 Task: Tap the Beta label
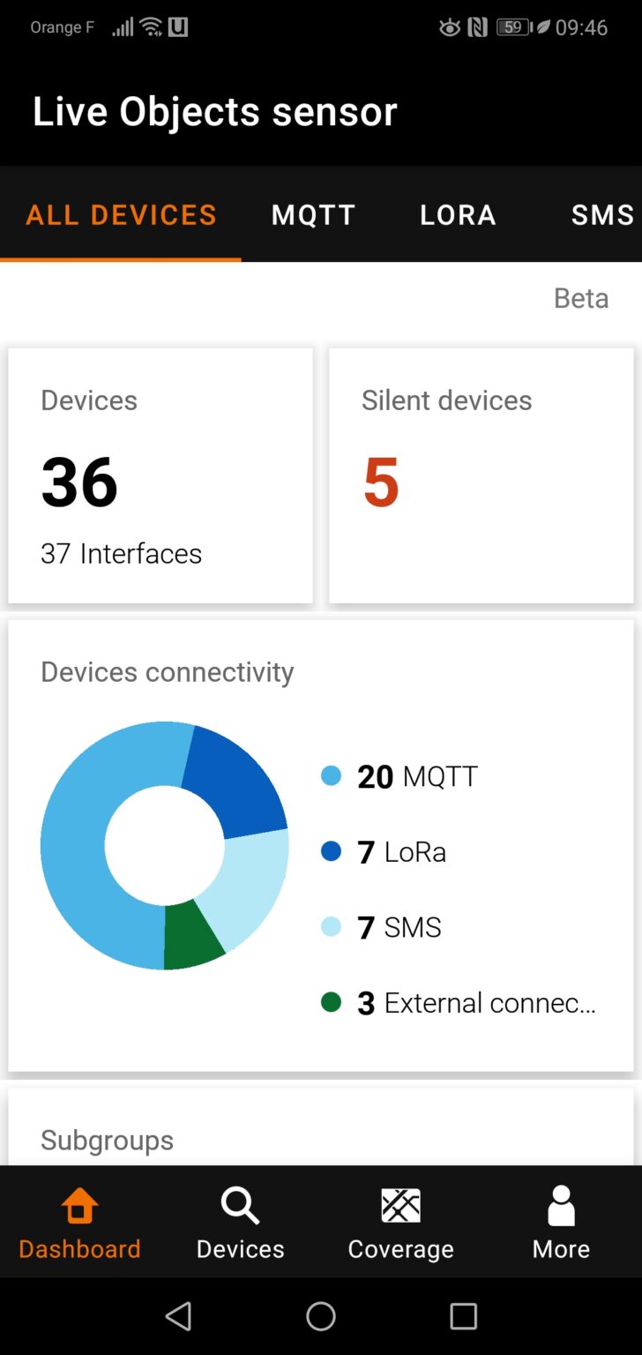point(581,298)
